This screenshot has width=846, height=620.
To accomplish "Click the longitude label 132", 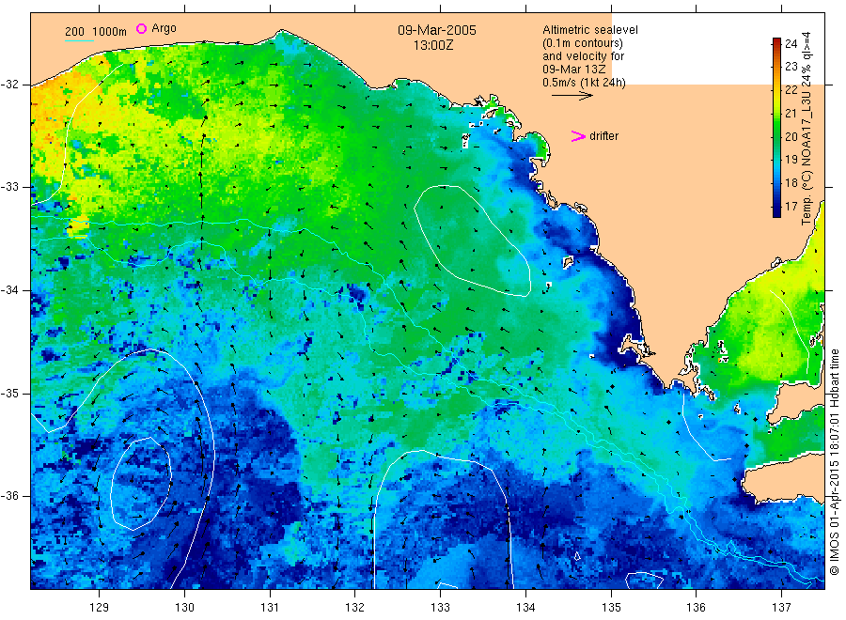I will point(355,607).
